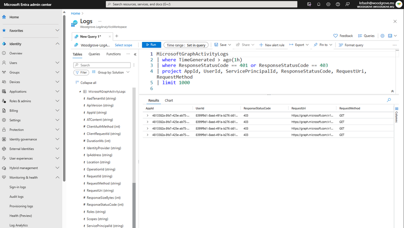Add a new query tab with plus

coord(117,36)
